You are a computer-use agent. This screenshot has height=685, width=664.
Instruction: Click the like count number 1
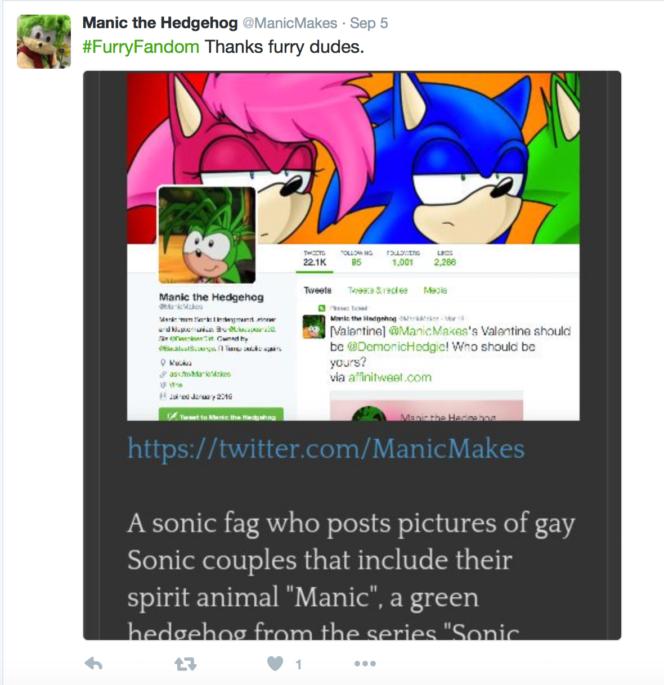pos(298,665)
